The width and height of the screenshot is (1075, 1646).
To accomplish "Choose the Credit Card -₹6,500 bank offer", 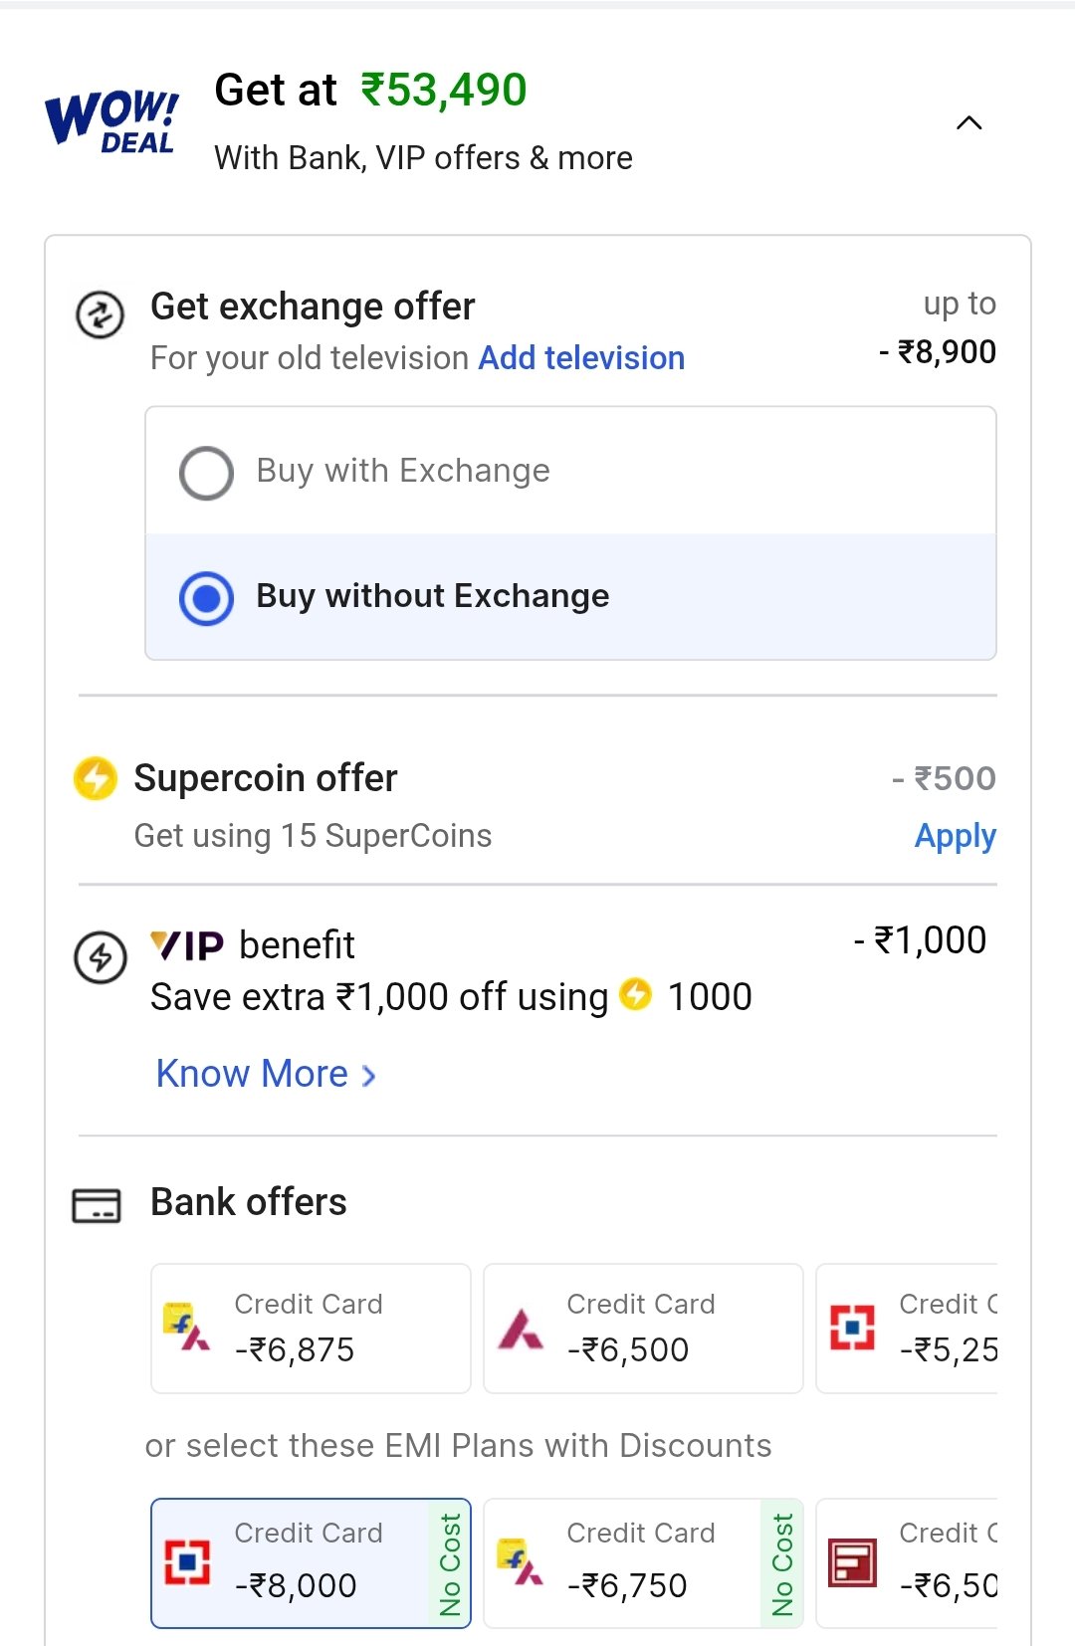I will pyautogui.click(x=643, y=1329).
